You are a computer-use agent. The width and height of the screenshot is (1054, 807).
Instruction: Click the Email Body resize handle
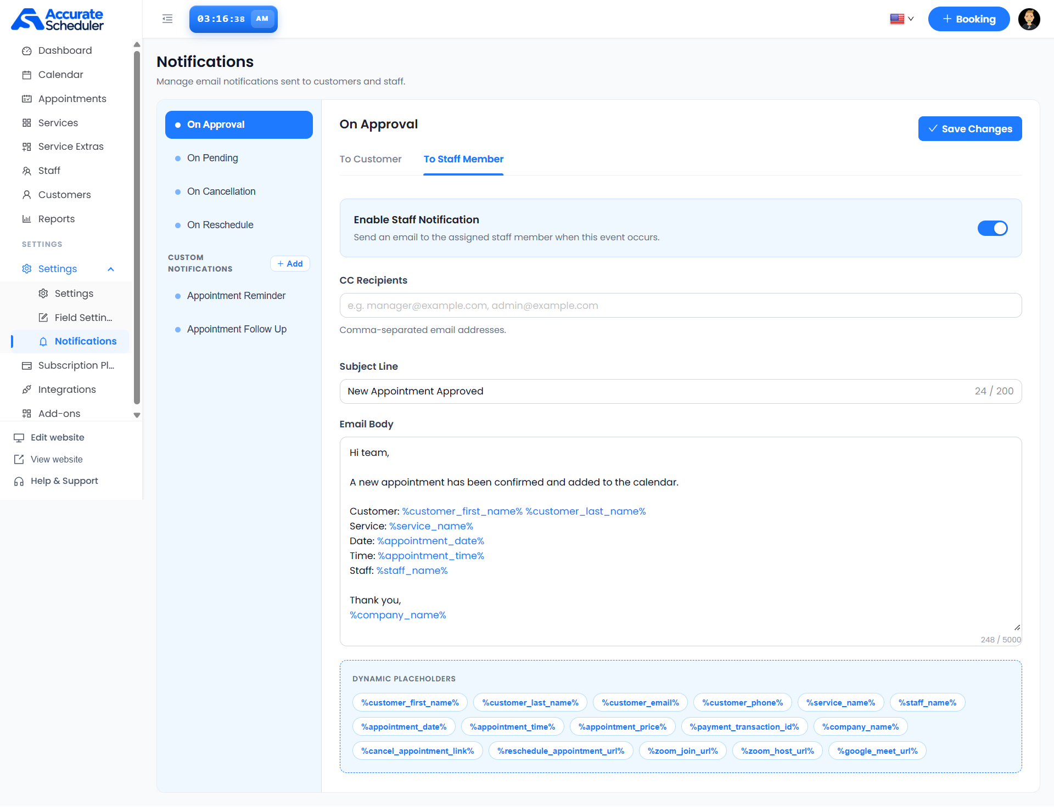(1017, 628)
